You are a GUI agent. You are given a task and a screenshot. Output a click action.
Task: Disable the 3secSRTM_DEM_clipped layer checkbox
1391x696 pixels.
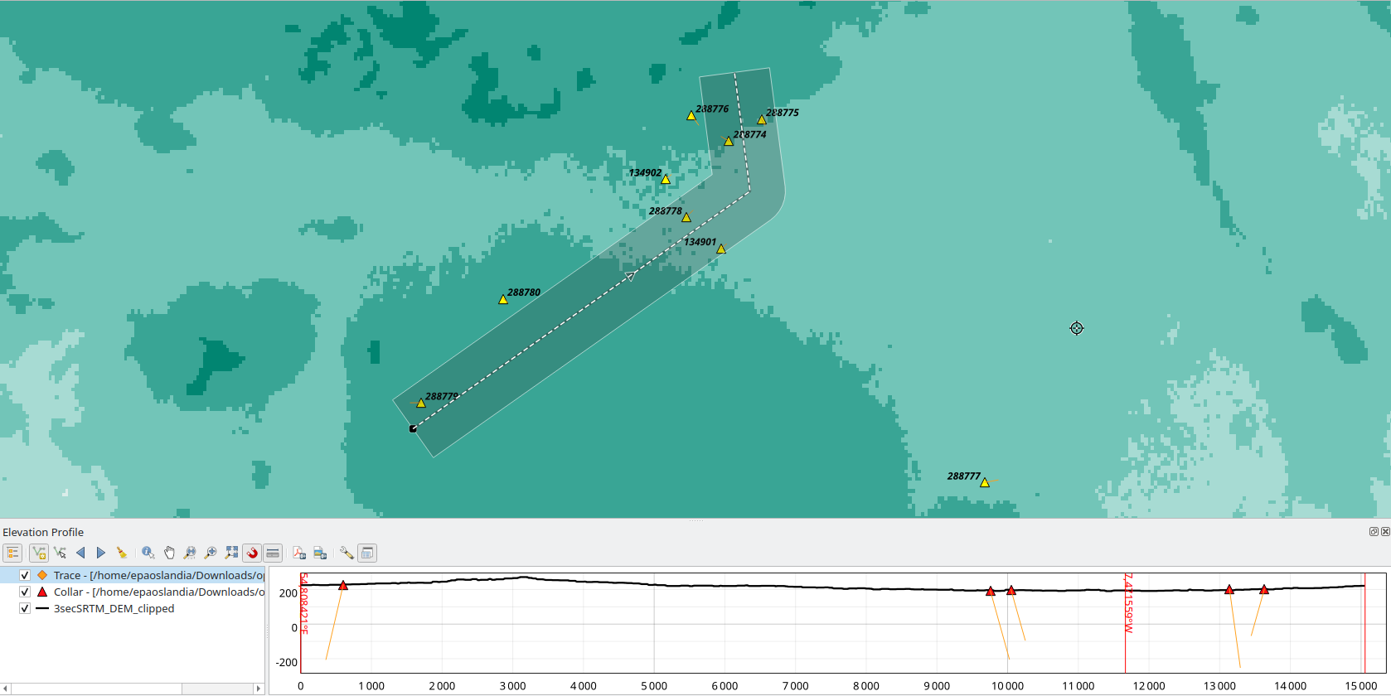[x=25, y=608]
